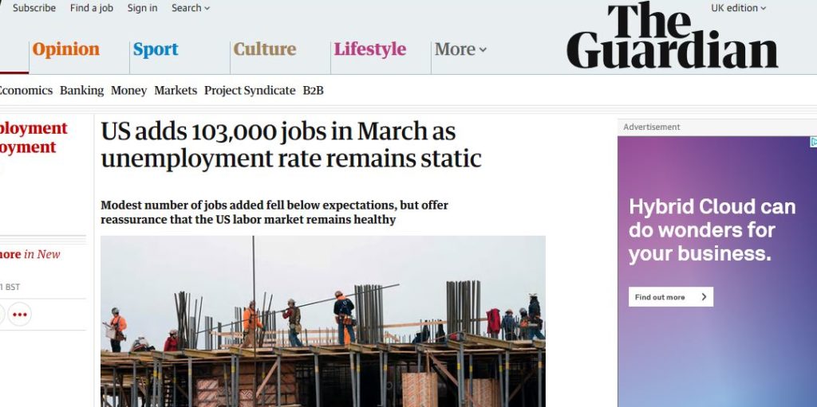The height and width of the screenshot is (407, 817).
Task: Open the UK edition dropdown
Action: click(x=738, y=8)
